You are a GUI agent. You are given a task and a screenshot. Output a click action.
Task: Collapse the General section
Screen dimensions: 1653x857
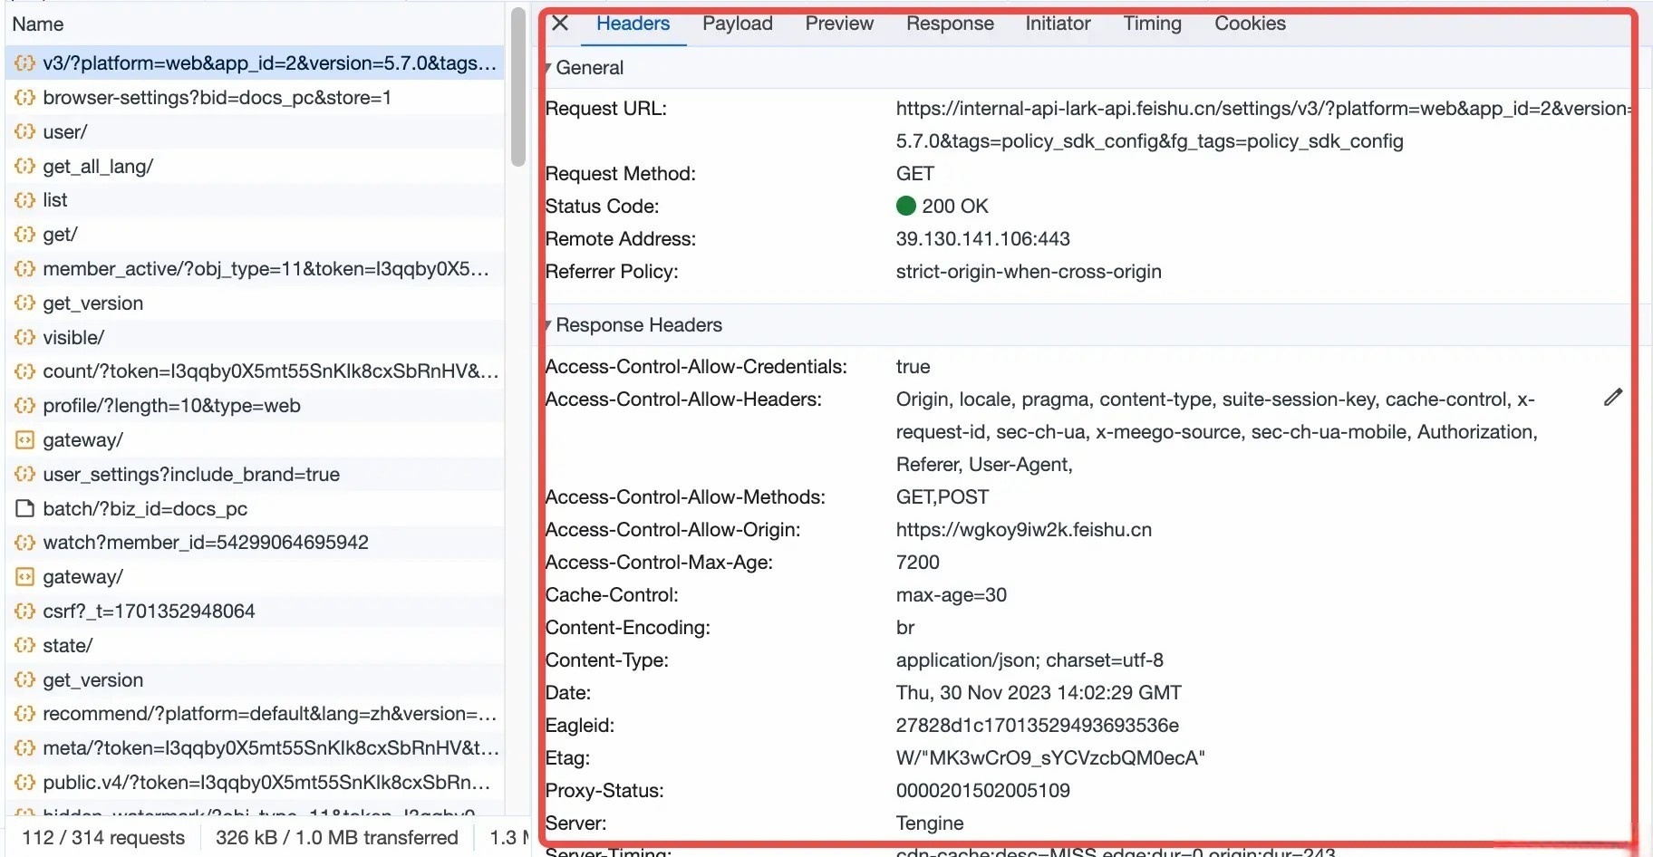[548, 68]
